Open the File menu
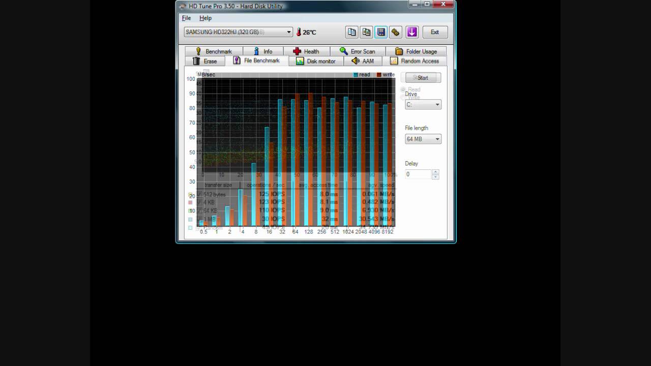Screen dimensions: 651x366 pyautogui.click(x=186, y=18)
